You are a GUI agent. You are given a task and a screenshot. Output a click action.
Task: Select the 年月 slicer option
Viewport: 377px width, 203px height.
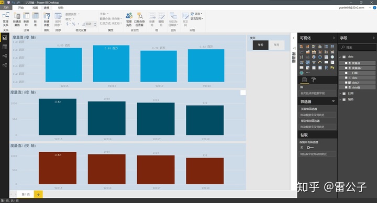276,45
